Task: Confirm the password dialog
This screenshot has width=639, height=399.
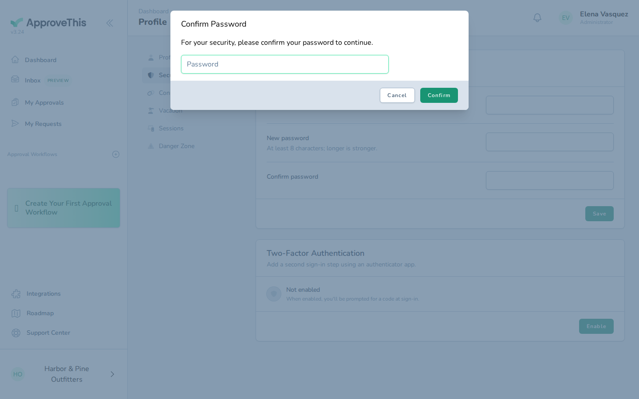Action: coord(439,95)
